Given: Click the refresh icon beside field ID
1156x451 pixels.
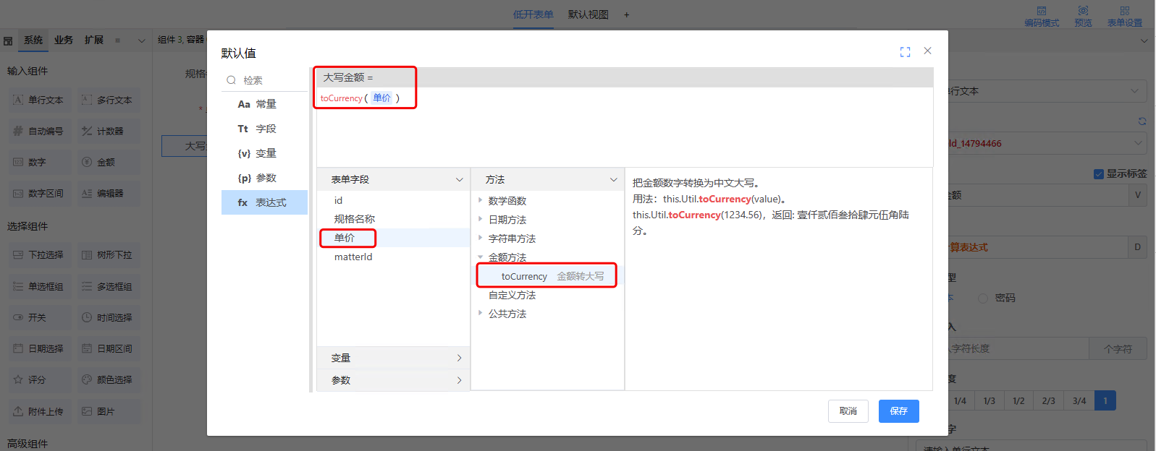Looking at the screenshot, I should (1142, 121).
